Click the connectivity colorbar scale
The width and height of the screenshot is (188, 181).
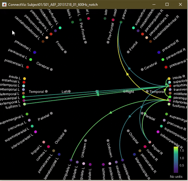click(x=176, y=160)
